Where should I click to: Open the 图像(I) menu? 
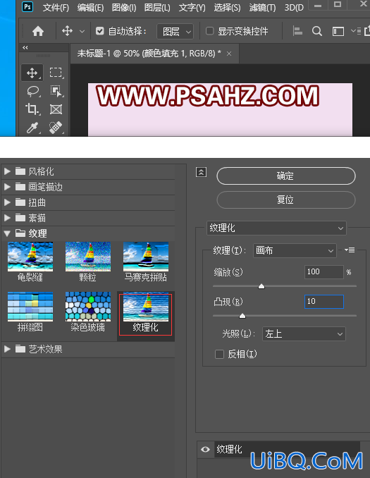point(124,7)
